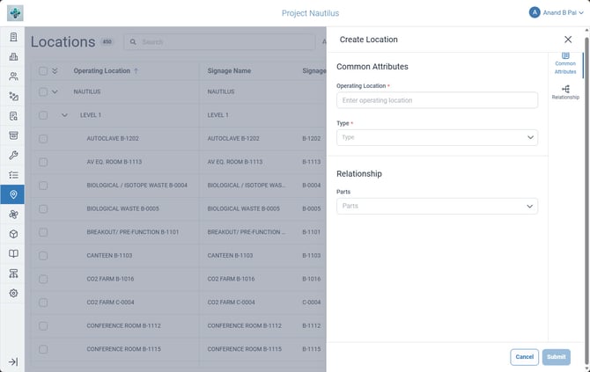Click the Signage Name column header
The image size is (590, 372).
(x=229, y=70)
